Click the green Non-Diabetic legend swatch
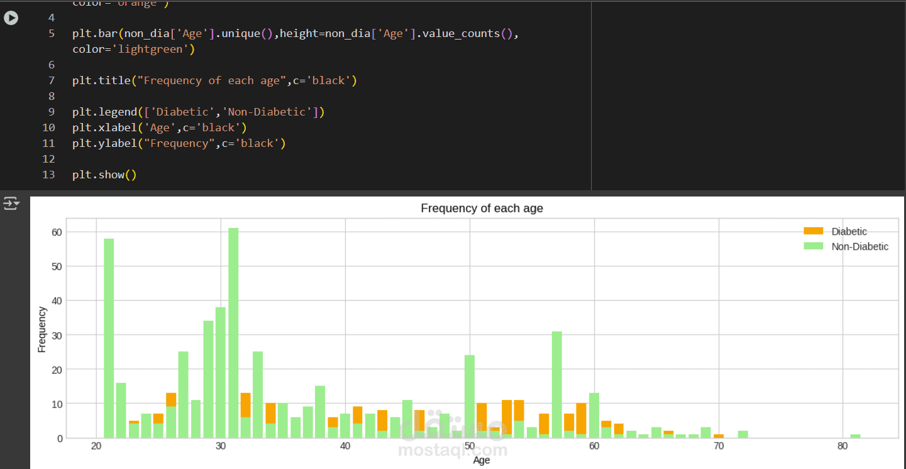The width and height of the screenshot is (906, 469). tap(813, 246)
